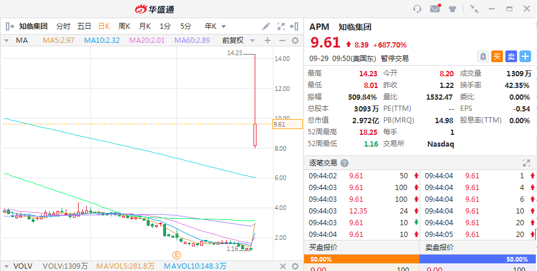Switch to 五日 chart tab

point(84,26)
